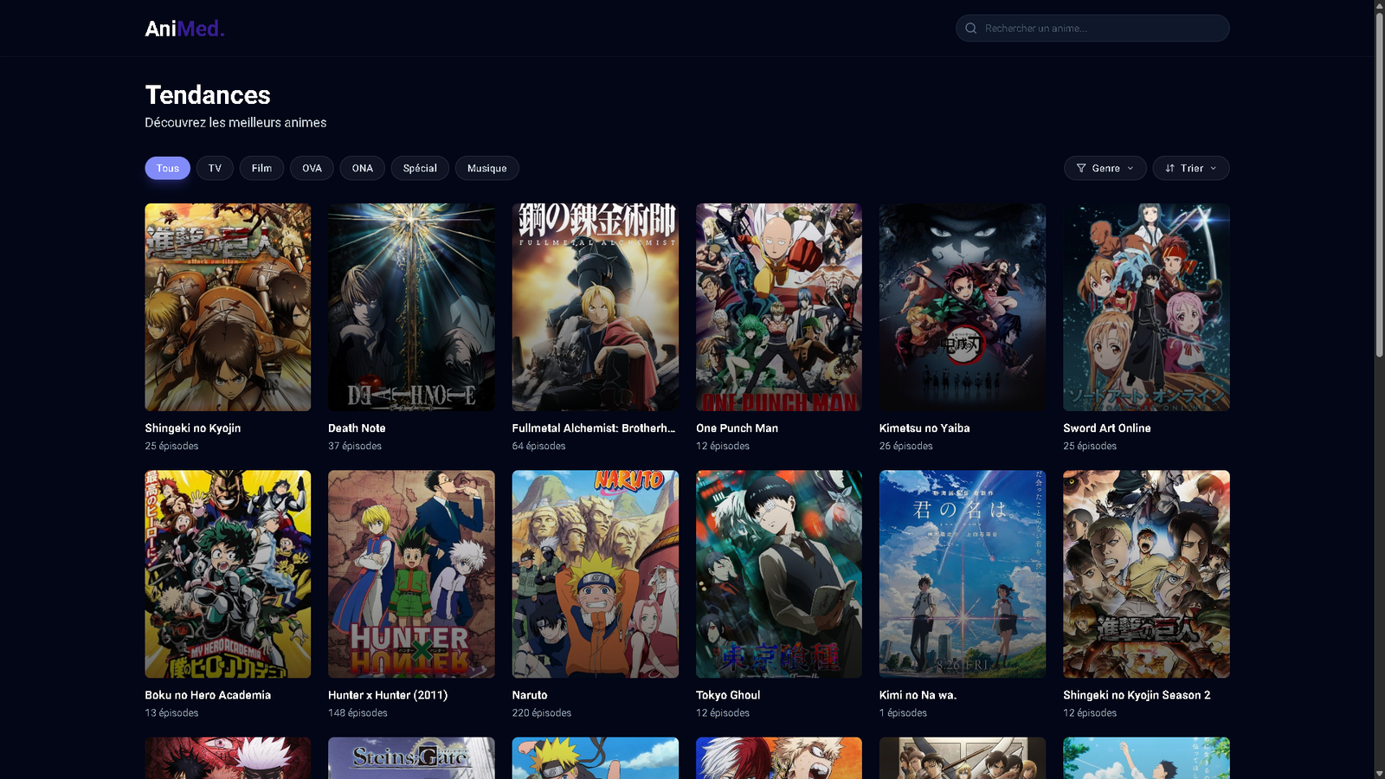Enable the Film type filter
Image resolution: width=1385 pixels, height=779 pixels.
point(261,169)
